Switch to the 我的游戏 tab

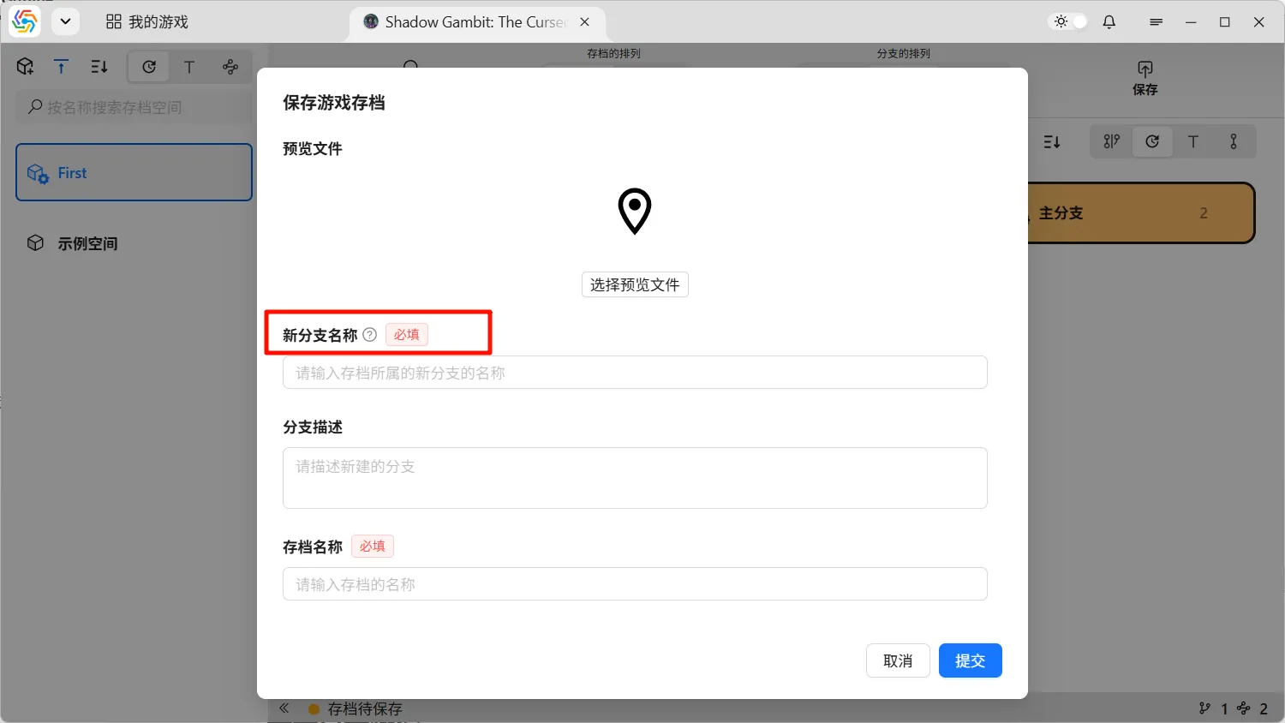[x=147, y=22]
